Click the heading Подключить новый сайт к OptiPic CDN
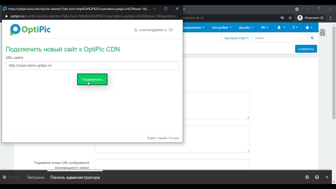The image size is (336, 189). pos(63,49)
